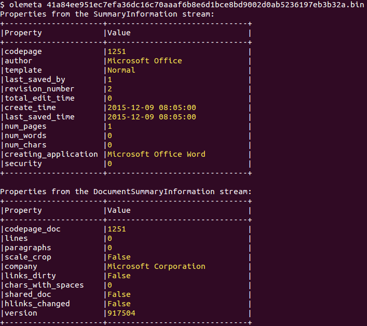Click the creating_application value Microsoft Office Word
This screenshot has width=367, height=326.
pyautogui.click(x=156, y=154)
